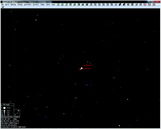Screen dimensions: 161x129
Task: Expand the Animation menu
Action: [28, 5]
